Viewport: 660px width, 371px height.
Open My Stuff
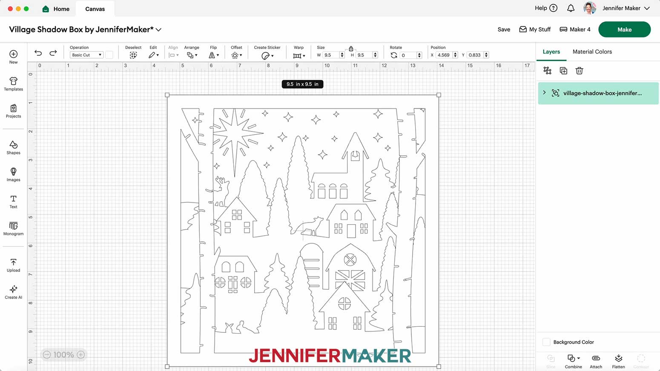point(535,29)
